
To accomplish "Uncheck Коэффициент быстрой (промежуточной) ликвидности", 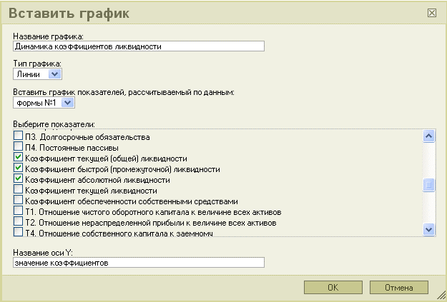I will 19,169.
